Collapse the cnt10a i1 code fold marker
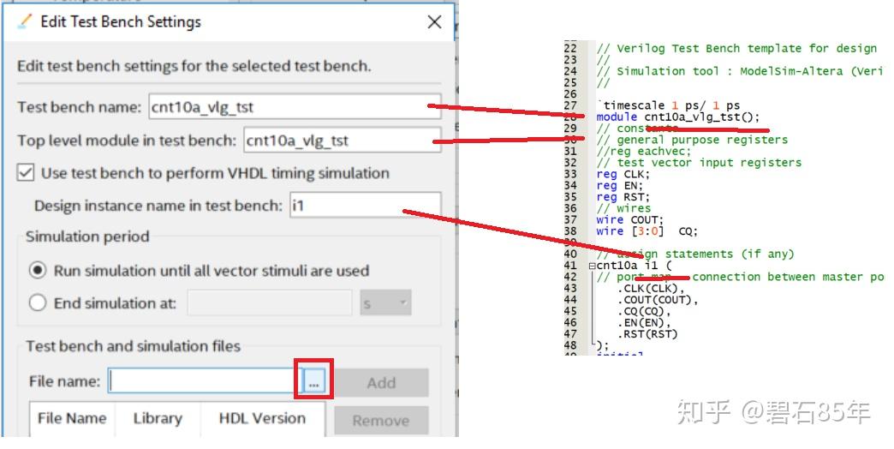The image size is (894, 449). tap(592, 266)
